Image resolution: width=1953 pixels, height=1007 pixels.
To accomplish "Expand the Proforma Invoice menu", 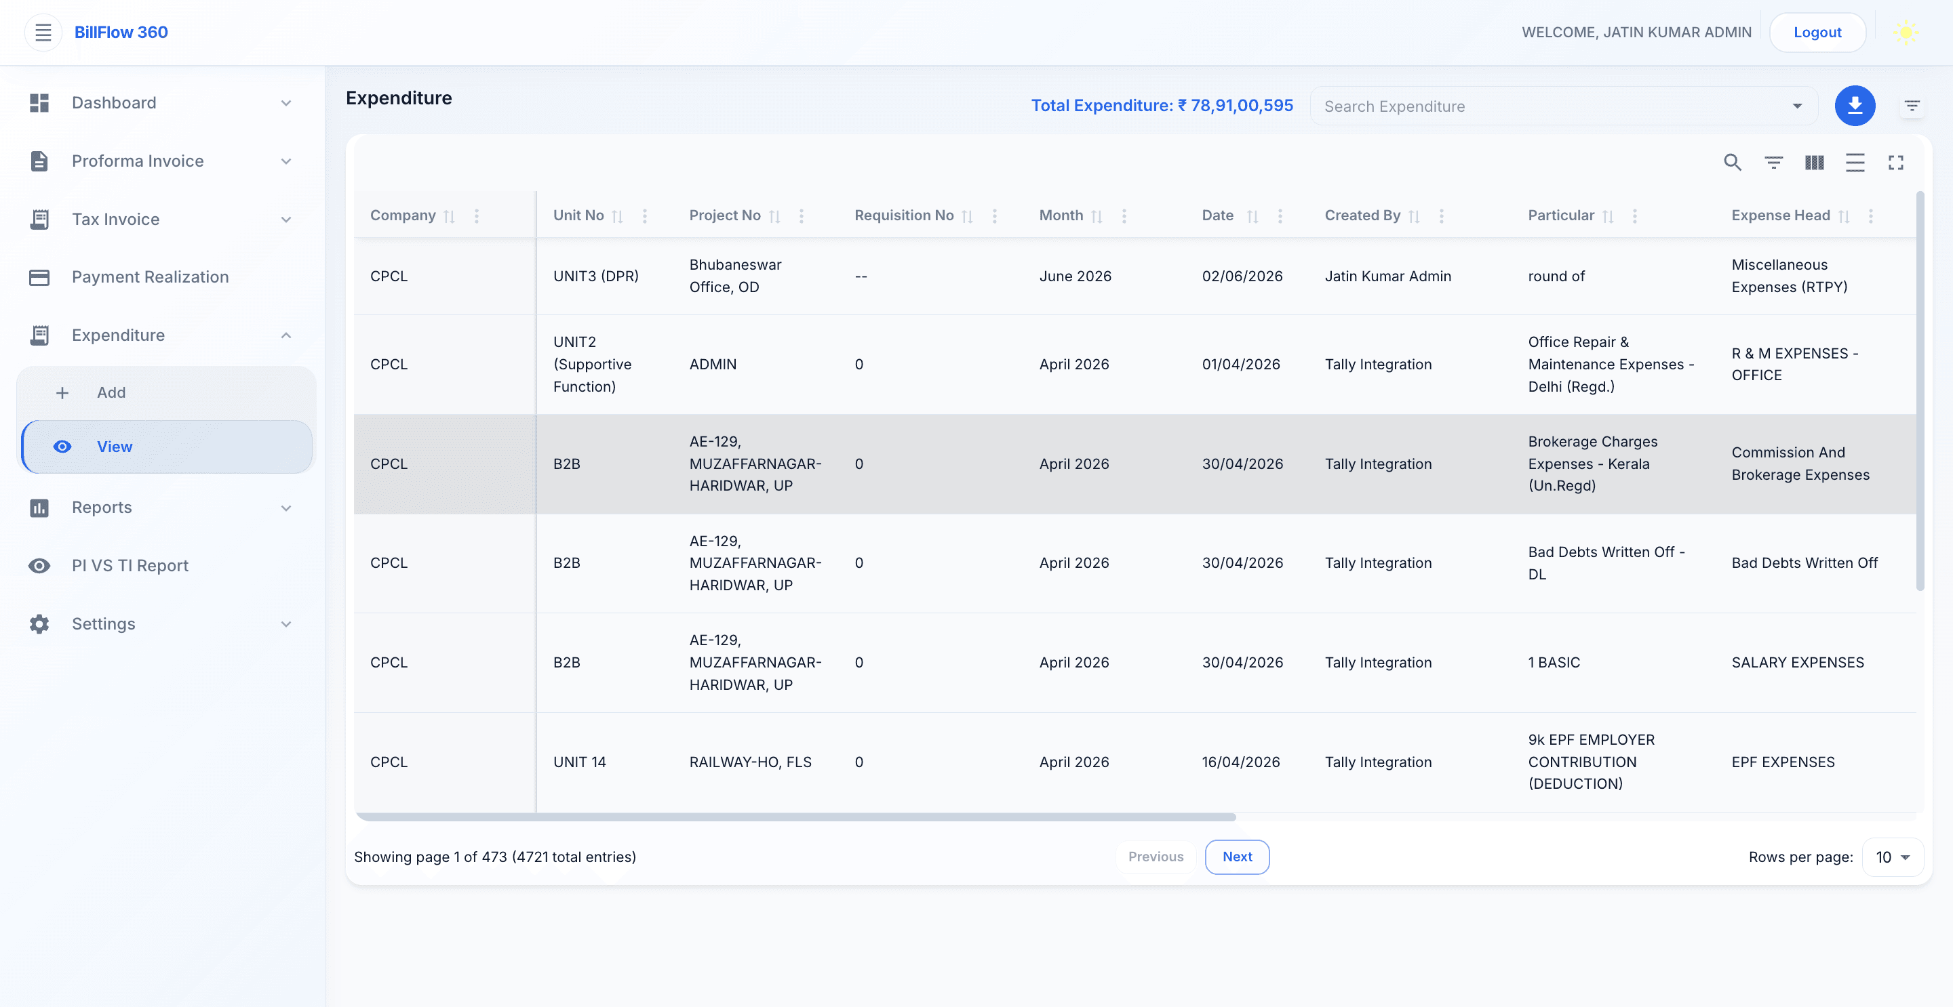I will (x=162, y=161).
